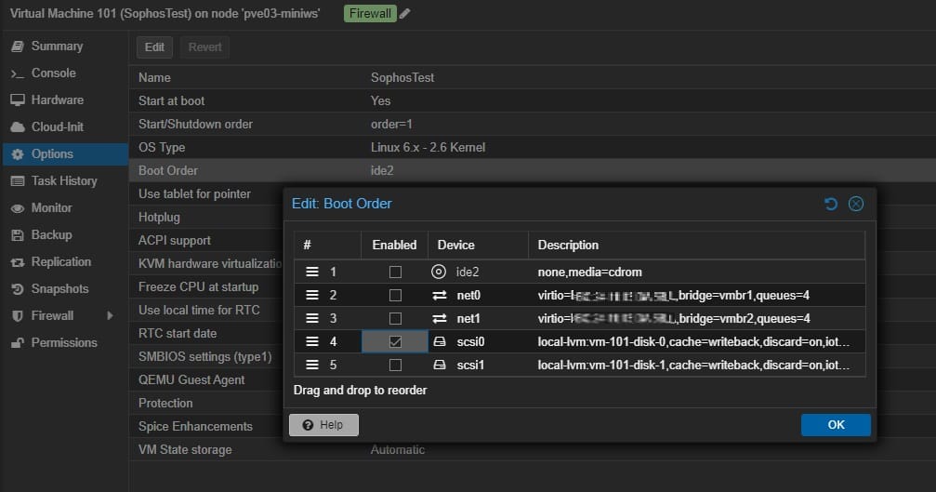Select the Start at boot row

(533, 100)
